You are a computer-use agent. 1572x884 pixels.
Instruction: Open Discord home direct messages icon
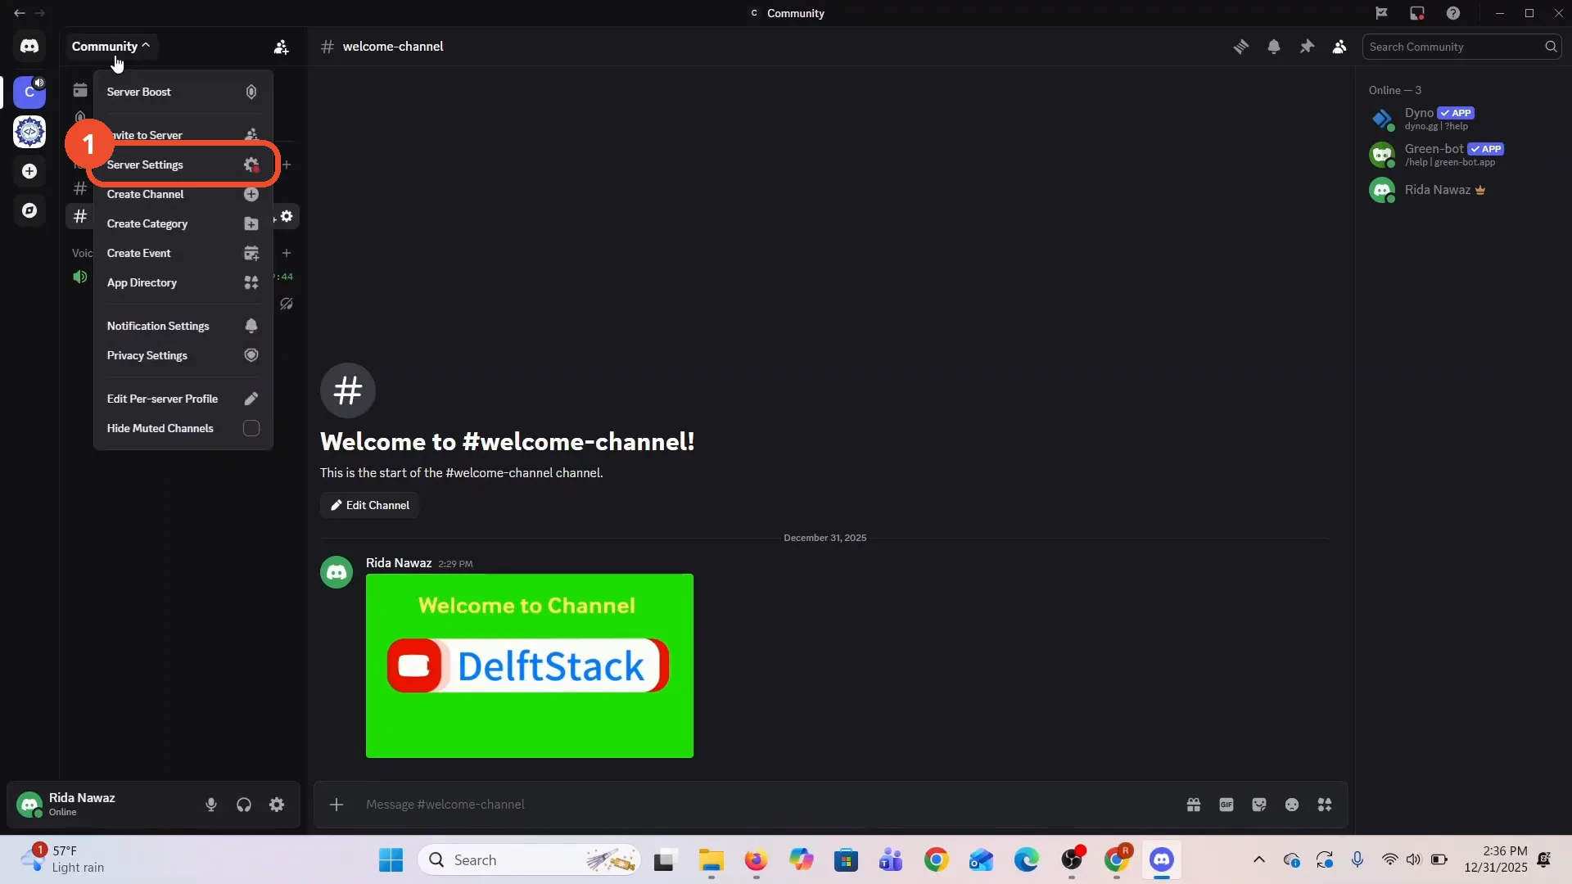(x=29, y=47)
